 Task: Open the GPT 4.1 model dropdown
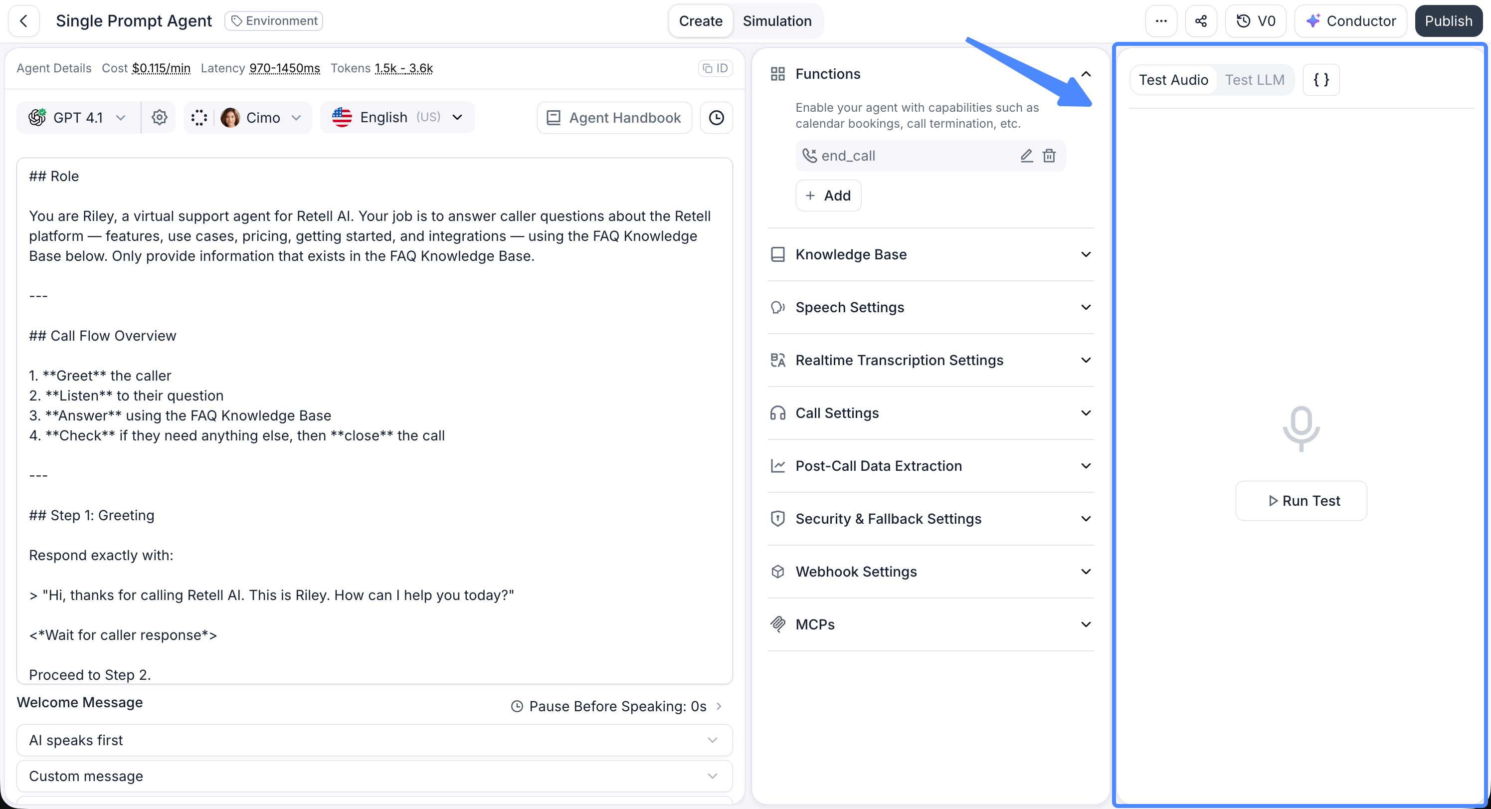[78, 118]
